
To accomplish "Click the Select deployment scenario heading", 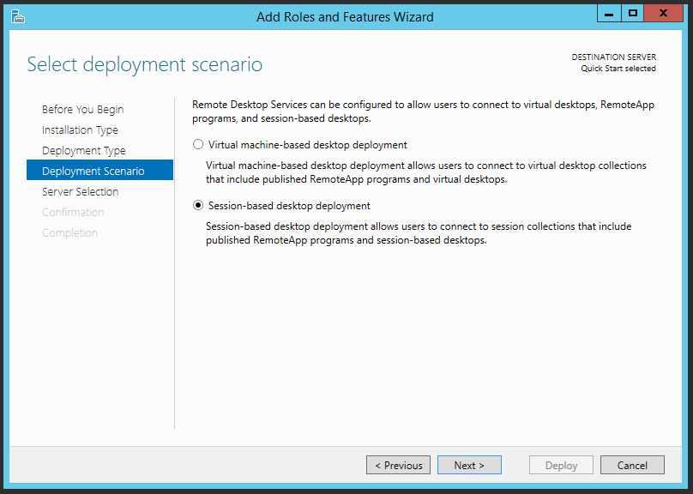I will point(144,65).
